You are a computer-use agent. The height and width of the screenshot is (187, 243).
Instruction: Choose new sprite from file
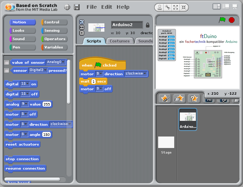(x=179, y=99)
